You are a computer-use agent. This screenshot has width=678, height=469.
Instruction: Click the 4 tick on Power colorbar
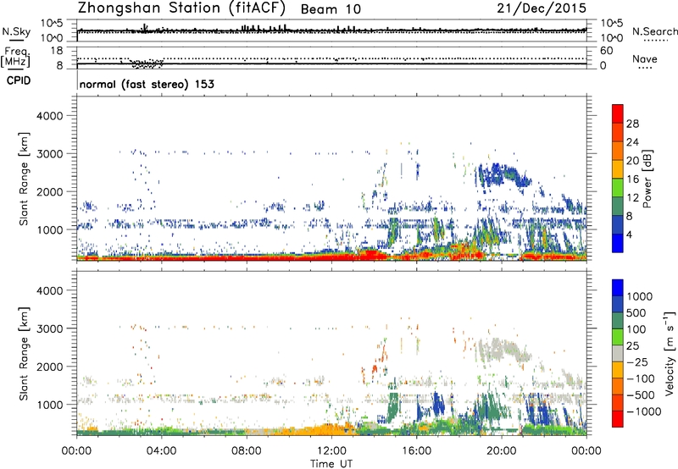click(629, 234)
